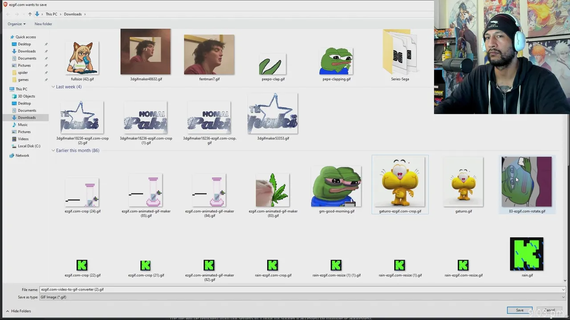Click Downloads breadcrumb in address bar
The height and width of the screenshot is (320, 570).
[x=73, y=14]
